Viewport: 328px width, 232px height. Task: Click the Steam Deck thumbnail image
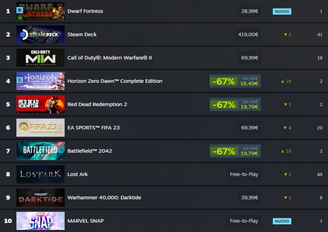[x=40, y=34]
